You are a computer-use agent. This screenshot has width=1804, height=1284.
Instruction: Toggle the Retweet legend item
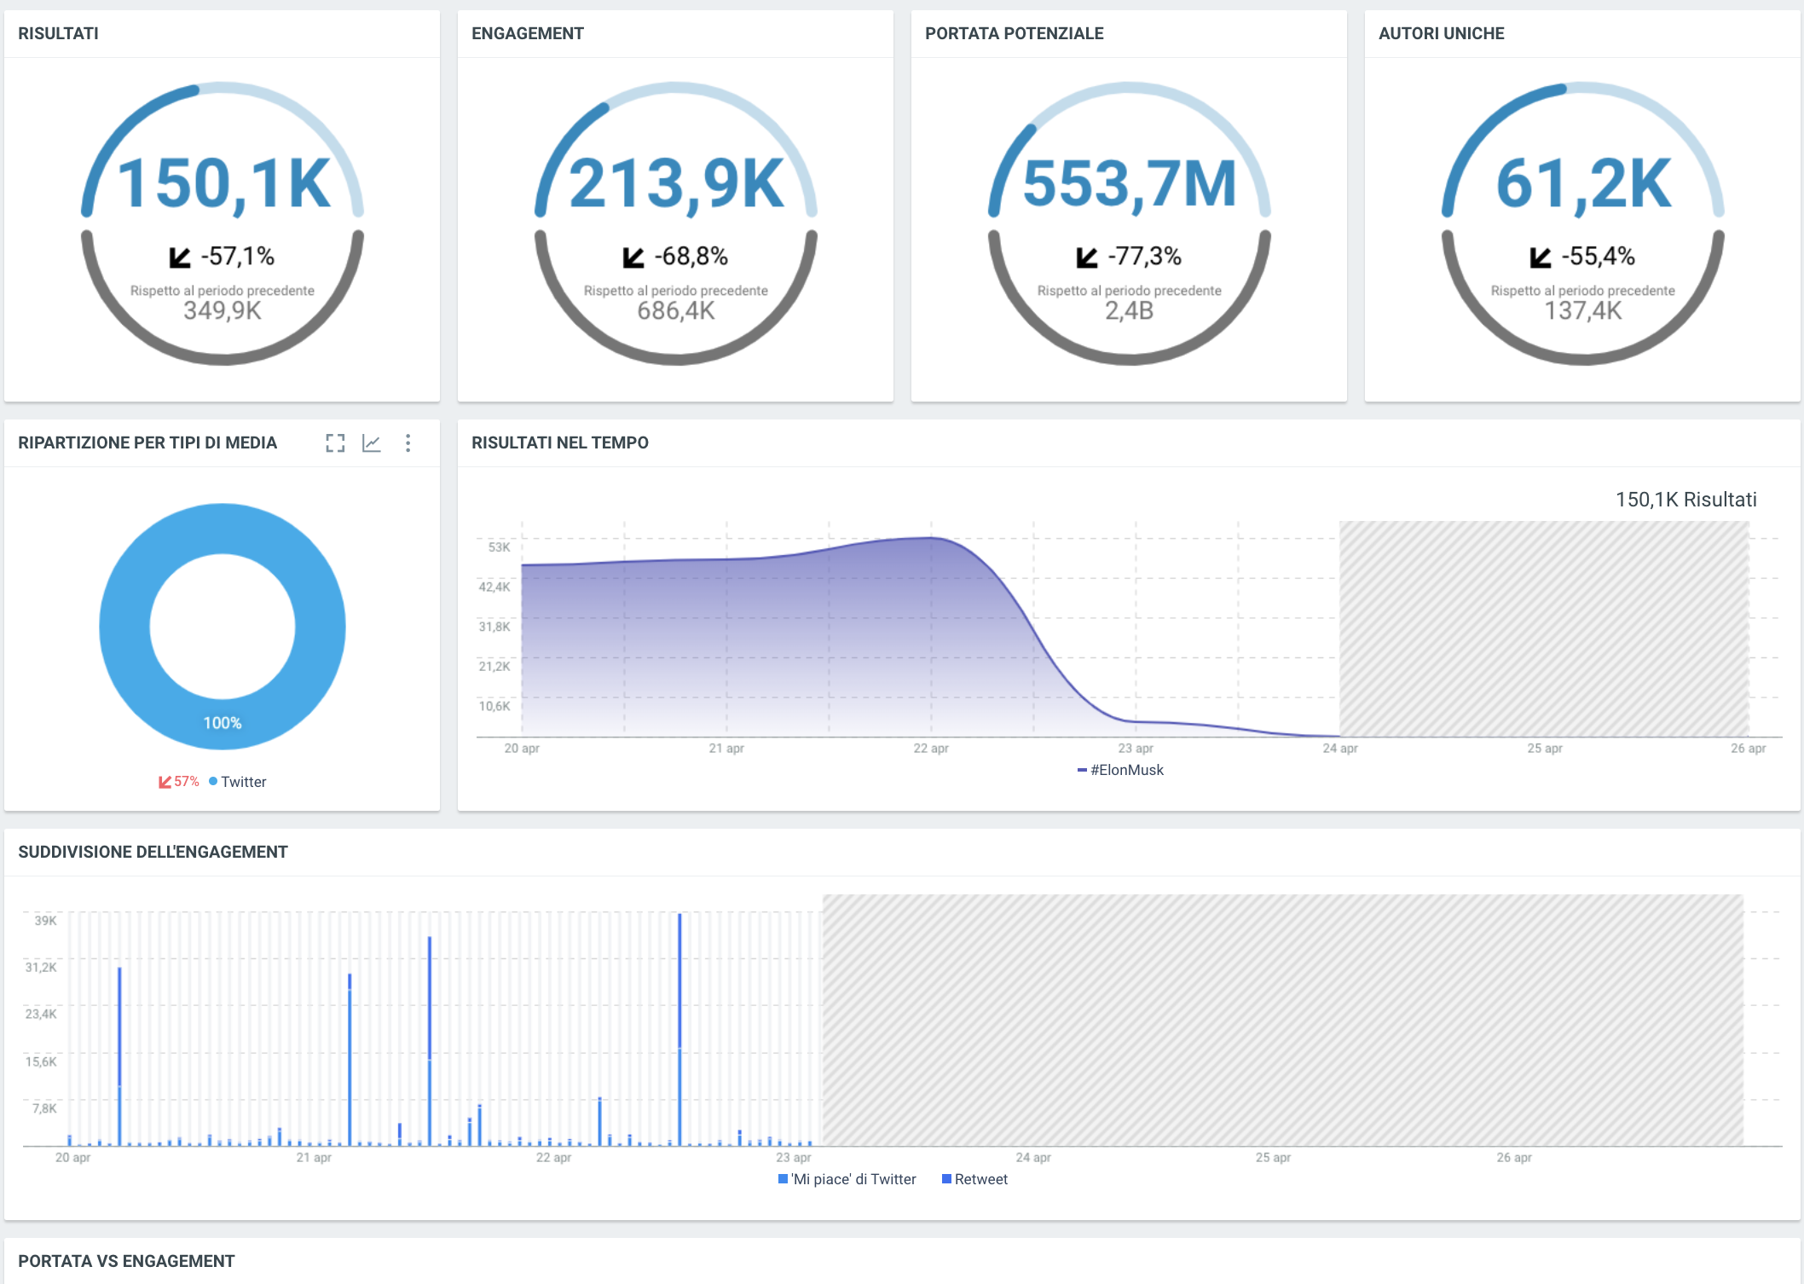[974, 1179]
